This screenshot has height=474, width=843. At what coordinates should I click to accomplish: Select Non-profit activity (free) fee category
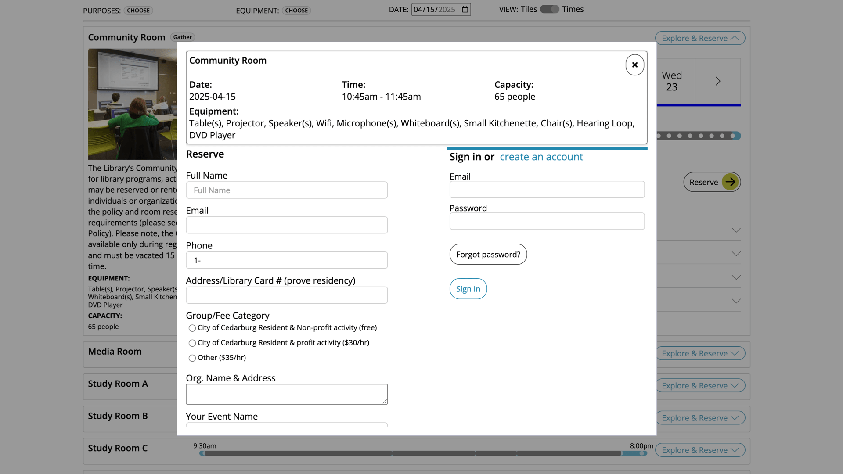point(192,328)
